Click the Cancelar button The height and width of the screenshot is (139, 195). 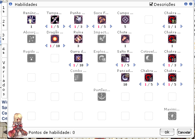[184, 132]
